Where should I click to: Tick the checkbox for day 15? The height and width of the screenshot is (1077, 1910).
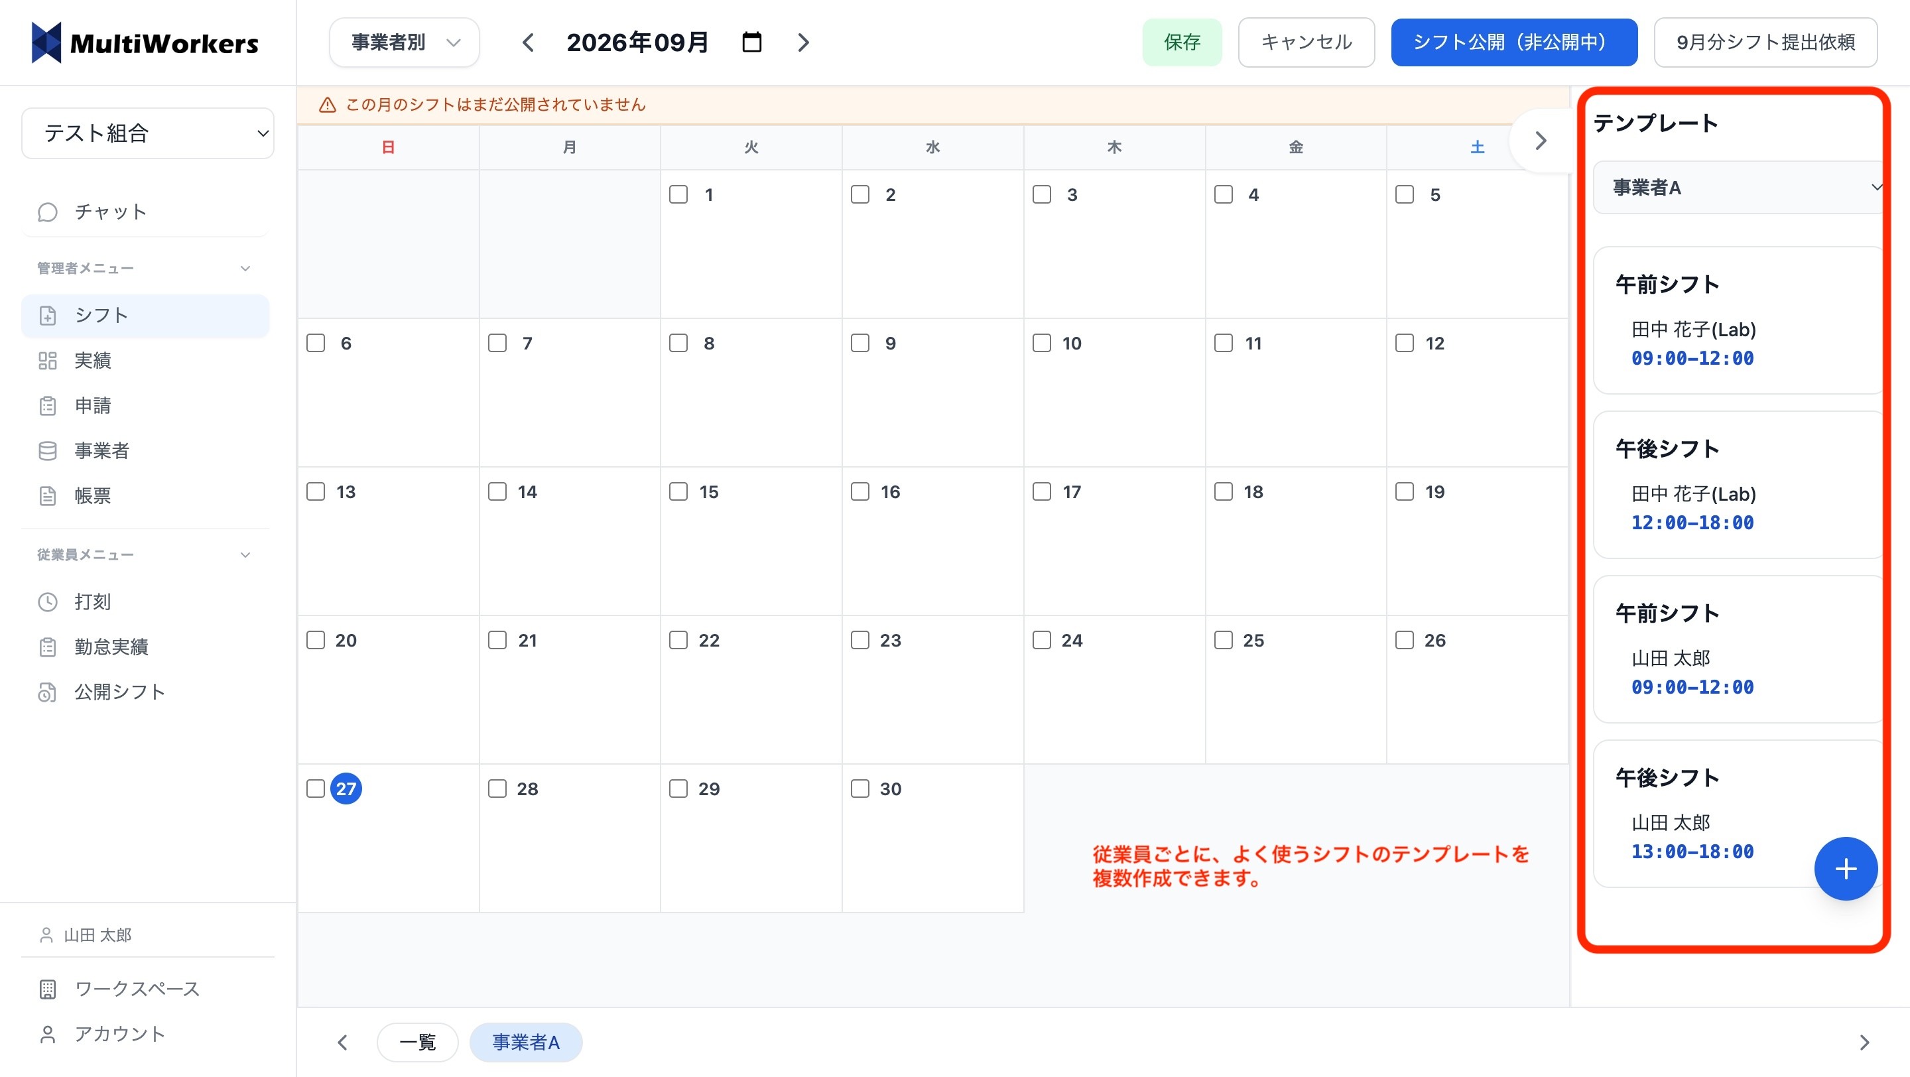click(x=678, y=491)
